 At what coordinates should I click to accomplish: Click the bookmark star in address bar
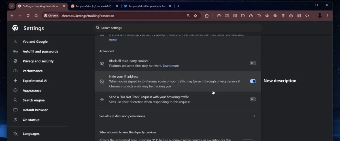(195, 16)
